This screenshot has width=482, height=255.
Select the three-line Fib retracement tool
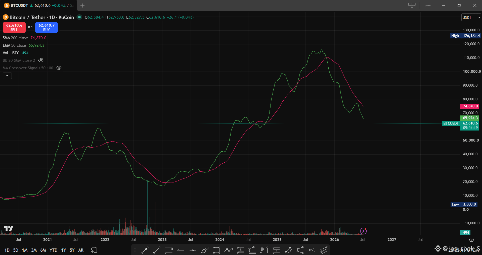(x=169, y=250)
